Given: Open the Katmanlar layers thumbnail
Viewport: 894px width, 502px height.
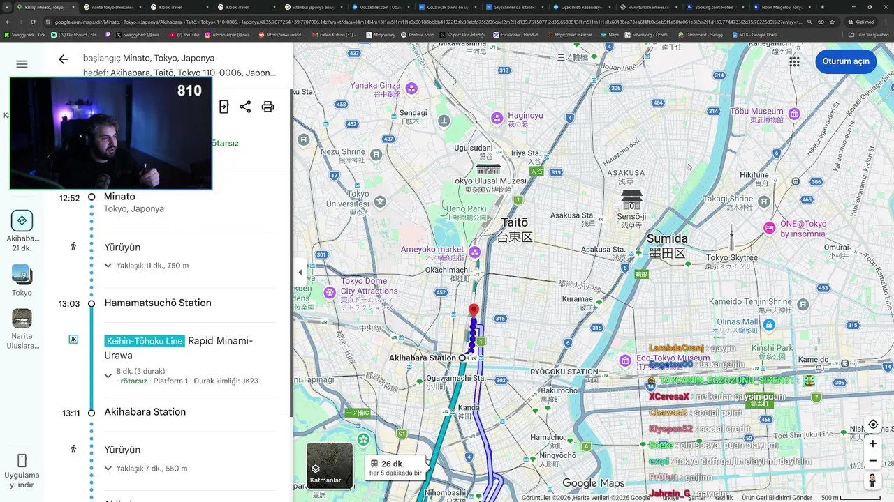Looking at the screenshot, I should click(330, 465).
